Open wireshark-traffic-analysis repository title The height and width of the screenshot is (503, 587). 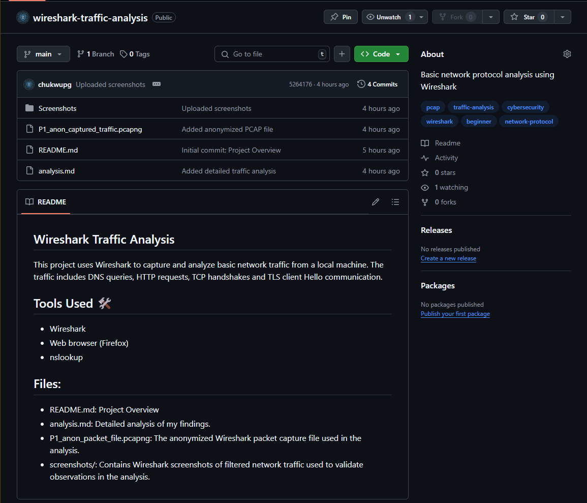pos(90,18)
